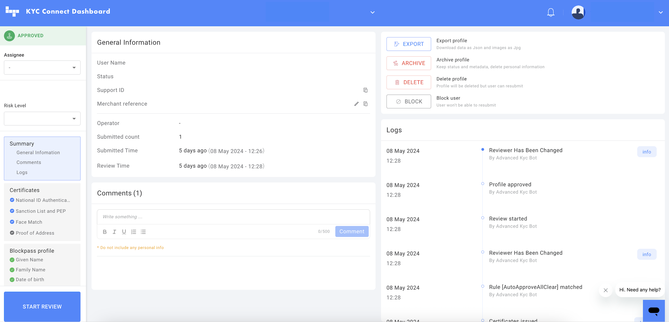This screenshot has width=669, height=322.
Task: Click the Block button
Action: pos(408,101)
